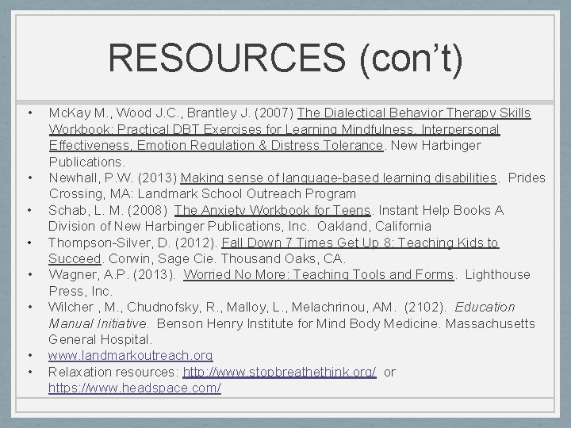Click author text 'Schab, L. M. (2008)'
Image resolution: width=571 pixels, height=428 pixels.
(x=108, y=210)
